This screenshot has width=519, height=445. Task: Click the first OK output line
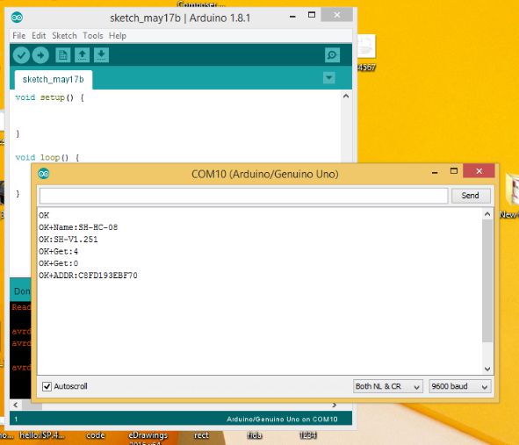[44, 215]
